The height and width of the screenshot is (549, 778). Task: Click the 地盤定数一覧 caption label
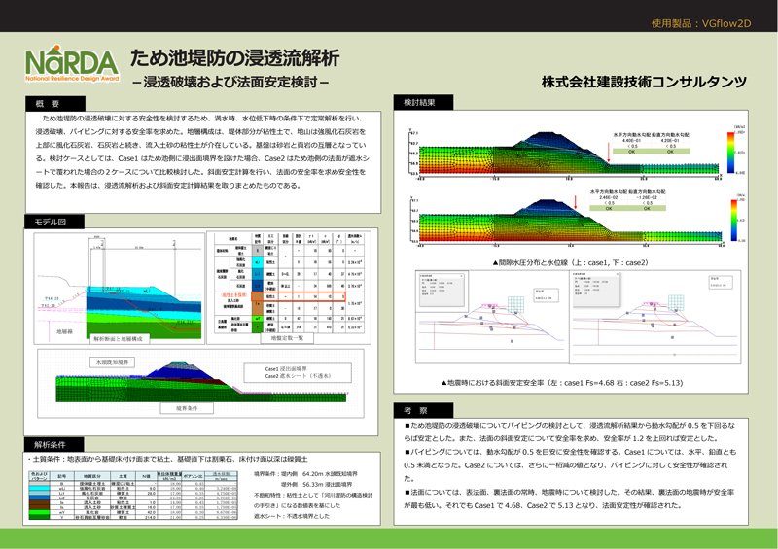click(x=287, y=338)
